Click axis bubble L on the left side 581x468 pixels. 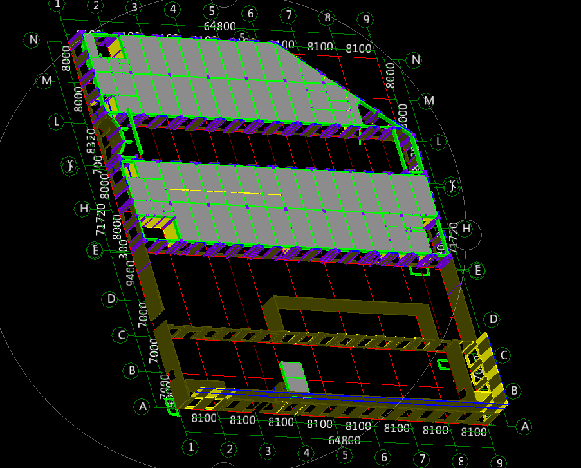[57, 122]
